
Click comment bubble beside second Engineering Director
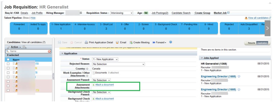(239, 89)
